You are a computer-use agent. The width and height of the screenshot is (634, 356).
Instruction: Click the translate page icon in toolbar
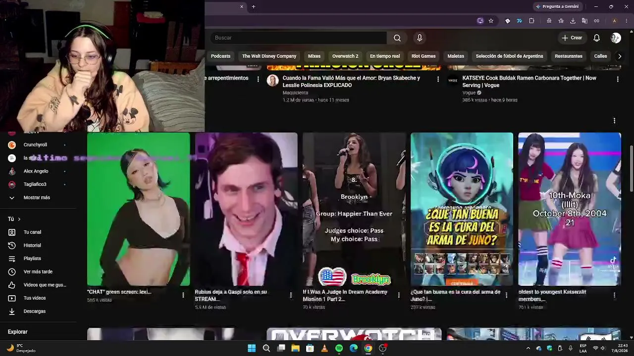click(584, 21)
